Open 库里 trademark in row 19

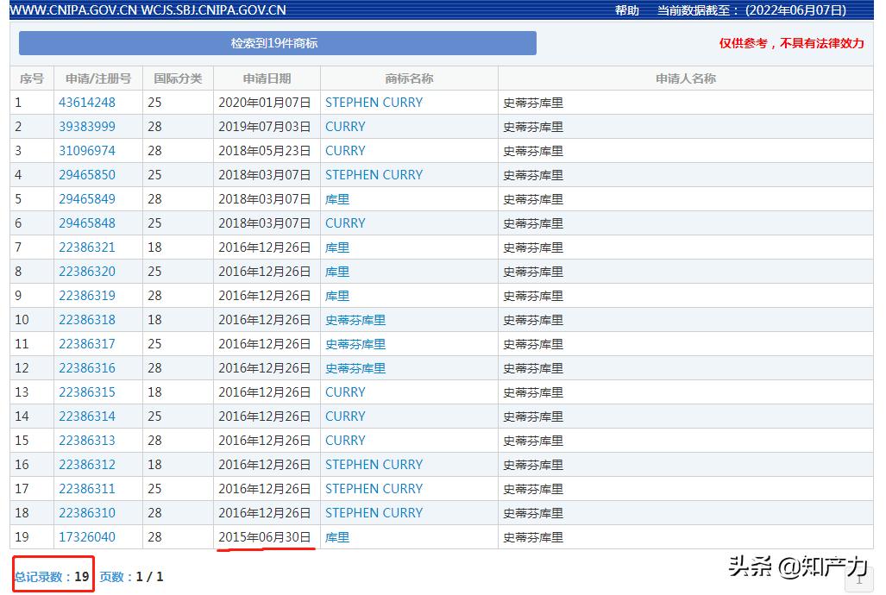(x=337, y=537)
